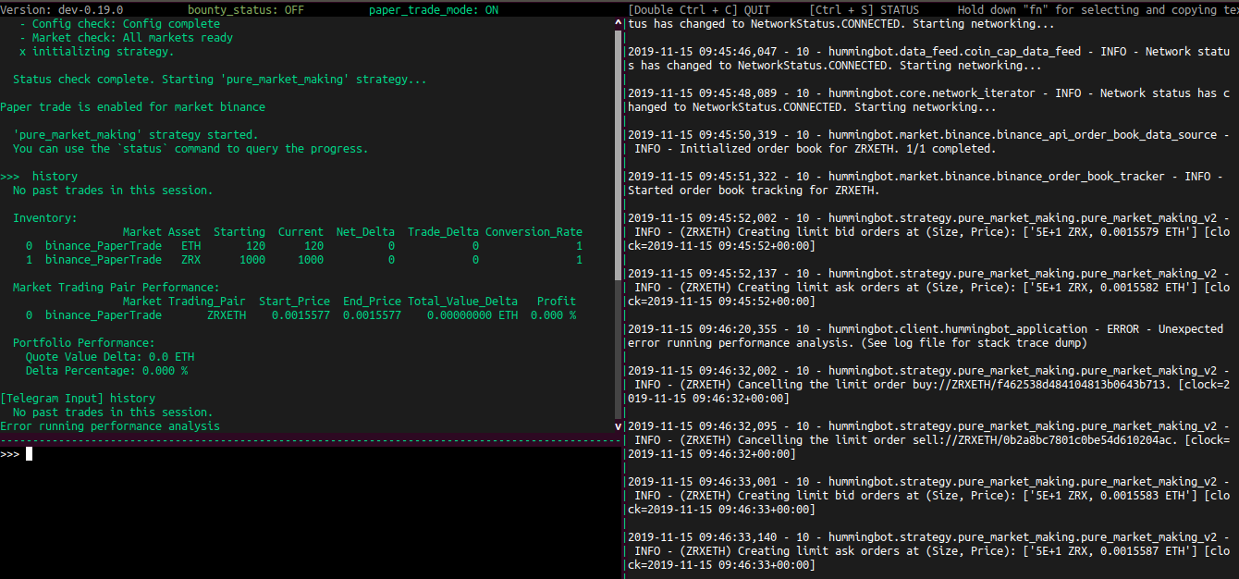
Task: Click the 'Profit' column header
Action: tap(557, 302)
